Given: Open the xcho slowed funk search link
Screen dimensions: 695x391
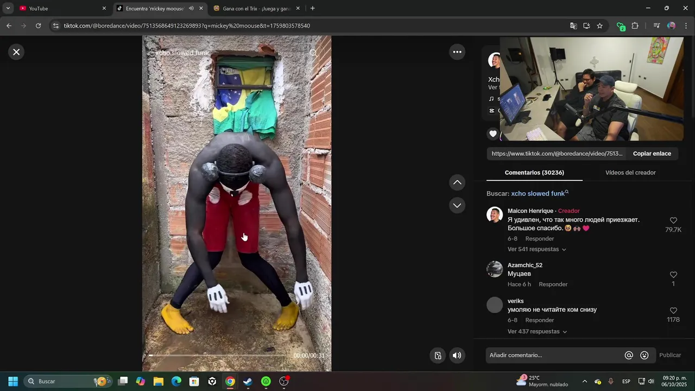Looking at the screenshot, I should [x=539, y=193].
